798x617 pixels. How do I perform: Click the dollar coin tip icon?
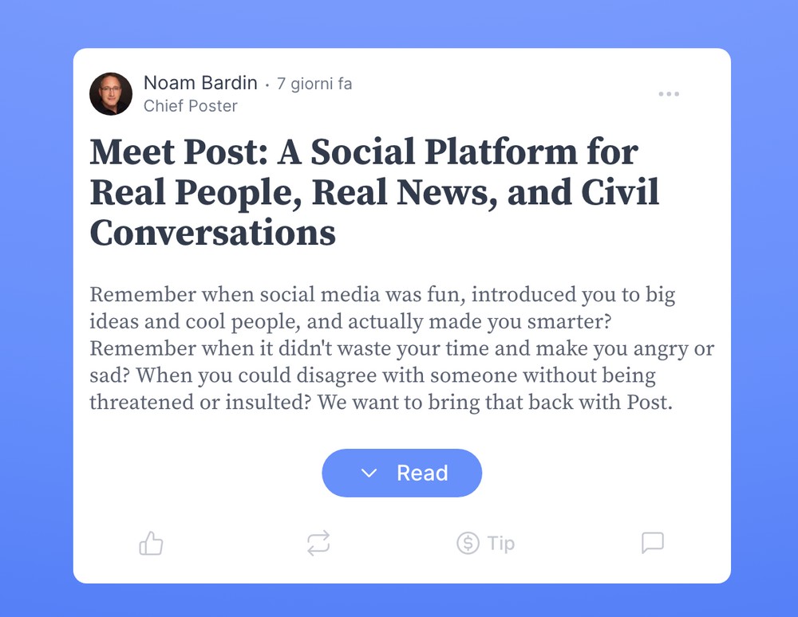tap(468, 544)
